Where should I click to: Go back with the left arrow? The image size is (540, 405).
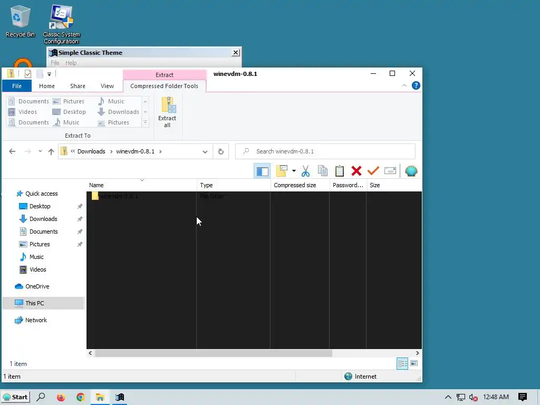13,151
